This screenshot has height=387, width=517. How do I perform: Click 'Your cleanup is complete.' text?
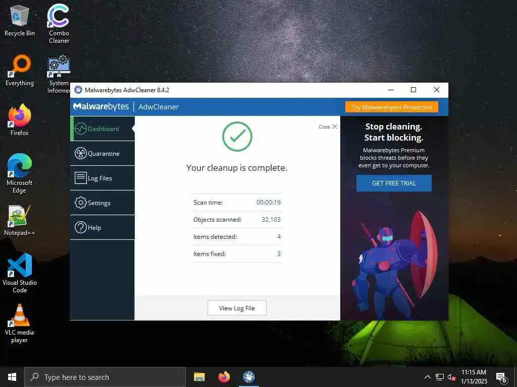pos(237,168)
